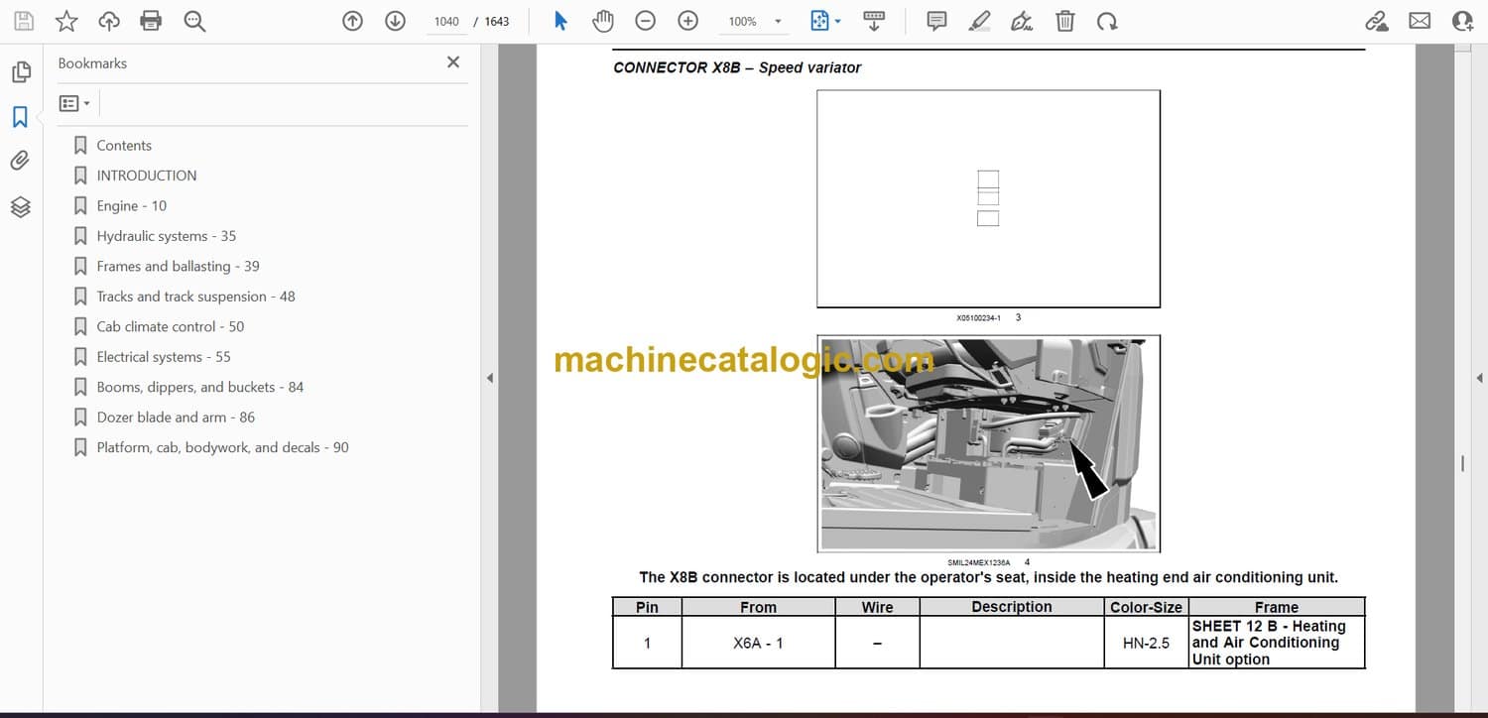Toggle the Bookmarks panel icon in sidebar
The image size is (1488, 718).
click(20, 117)
